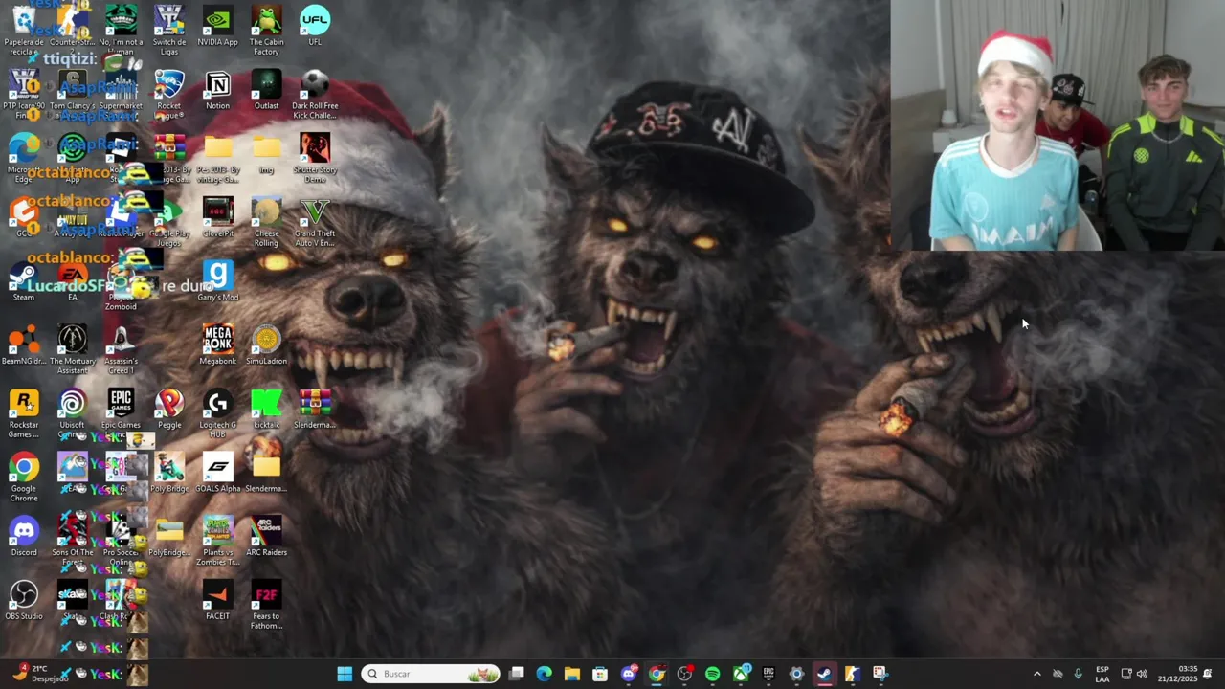1225x689 pixels.
Task: Open Microsoft Store from the taskbar
Action: pos(600,674)
